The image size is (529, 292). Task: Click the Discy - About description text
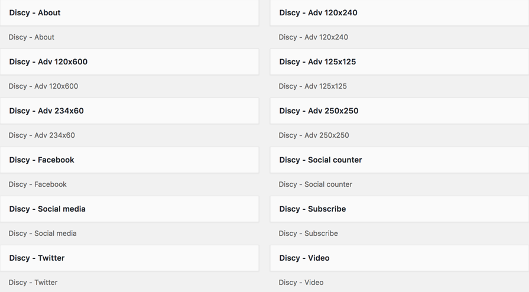coord(31,37)
